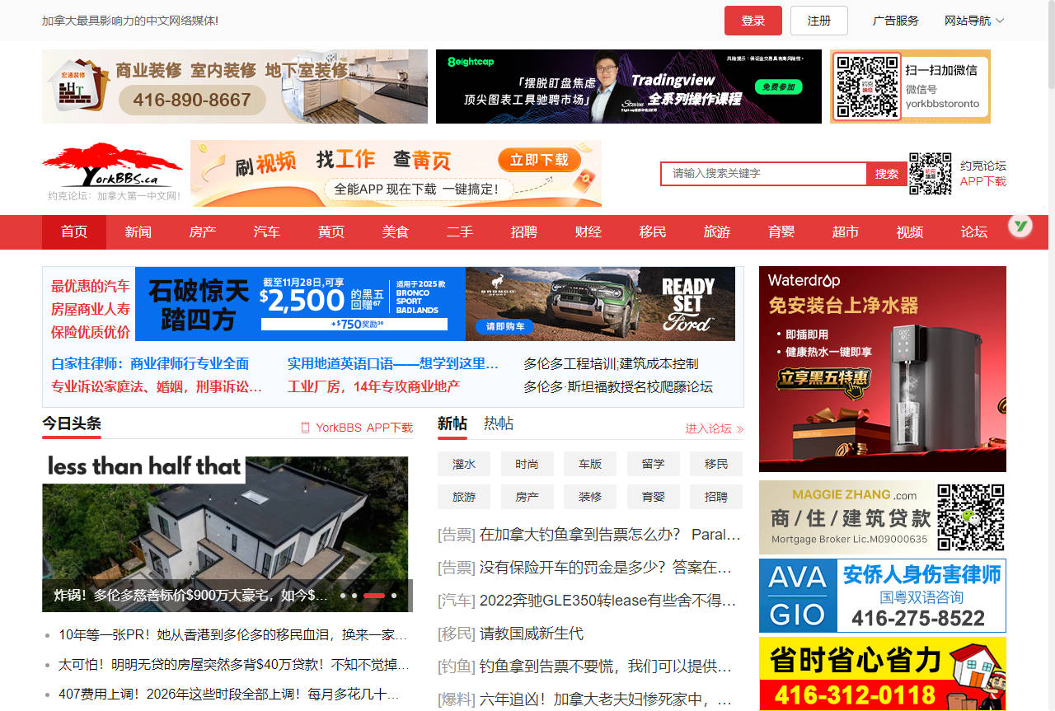Viewport: 1055px width, 711px height.
Task: Click the YorkBBS red tree logo
Action: [x=111, y=165]
